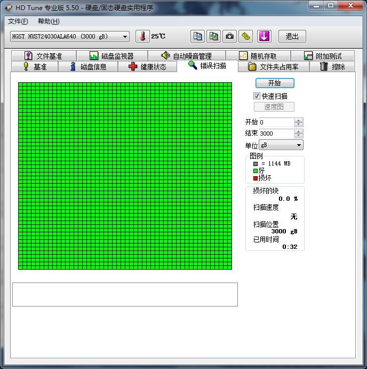Click the camera save screenshot icon

[x=229, y=36]
